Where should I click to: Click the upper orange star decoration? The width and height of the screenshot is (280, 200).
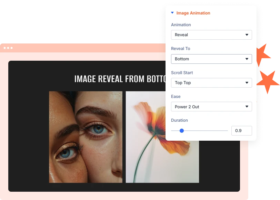pyautogui.click(x=263, y=55)
